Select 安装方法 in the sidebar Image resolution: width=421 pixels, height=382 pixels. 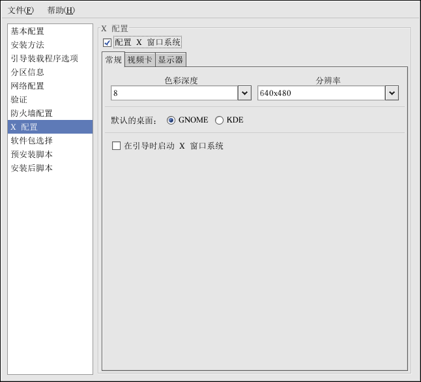(x=27, y=45)
